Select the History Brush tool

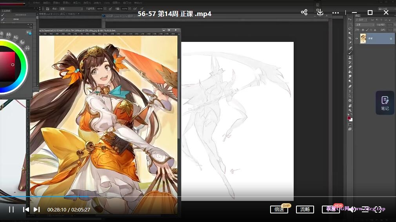350,62
